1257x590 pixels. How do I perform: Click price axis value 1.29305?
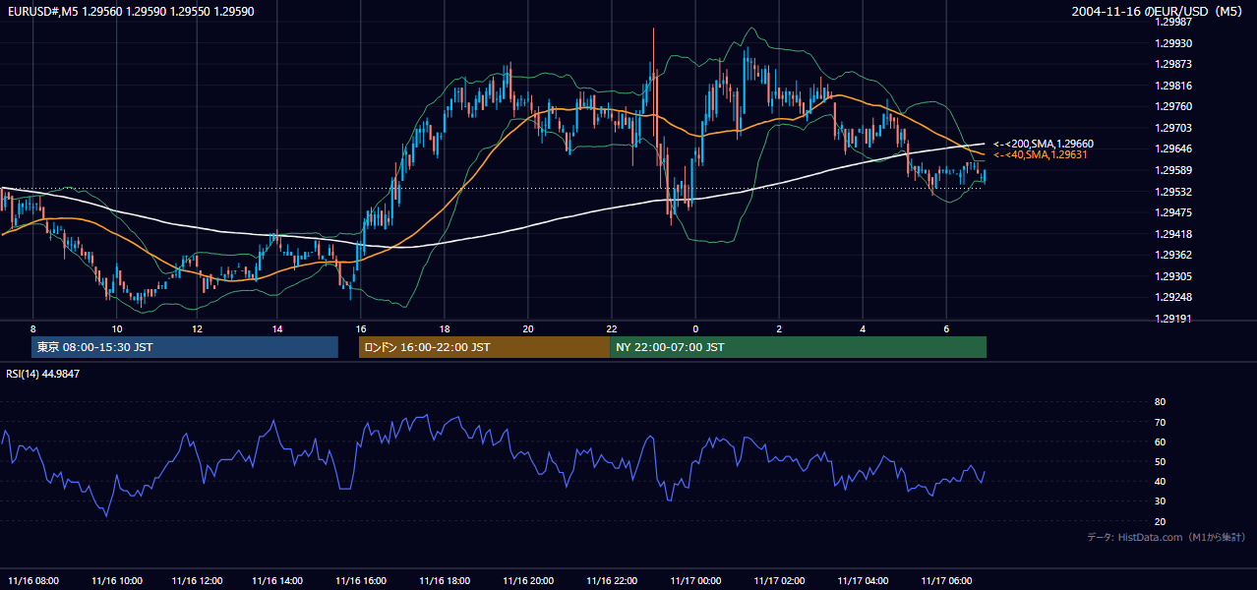pos(1174,276)
